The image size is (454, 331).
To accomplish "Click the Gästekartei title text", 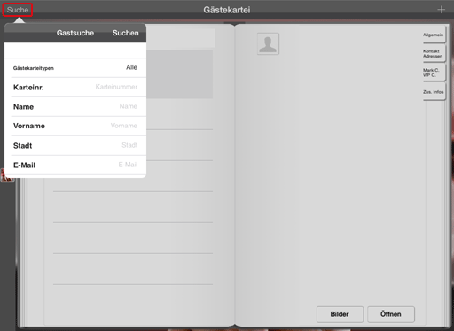I will pos(227,10).
